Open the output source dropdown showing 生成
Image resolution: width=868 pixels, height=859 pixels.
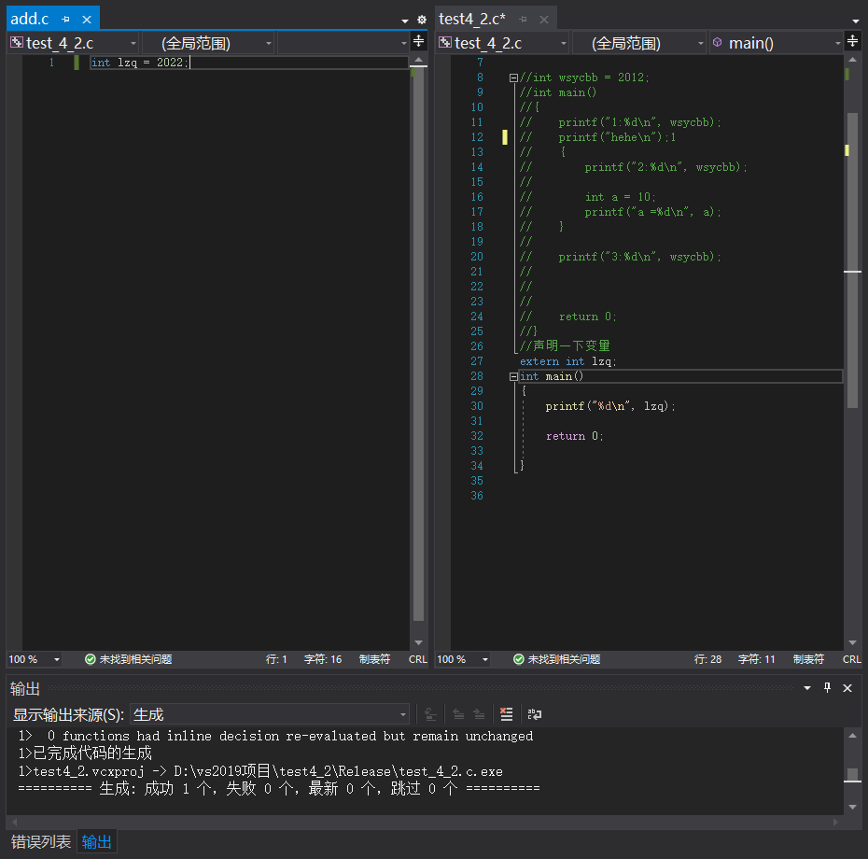point(270,714)
